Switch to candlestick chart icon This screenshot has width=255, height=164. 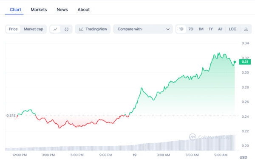point(66,29)
